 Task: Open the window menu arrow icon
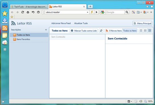[x=147, y=7]
